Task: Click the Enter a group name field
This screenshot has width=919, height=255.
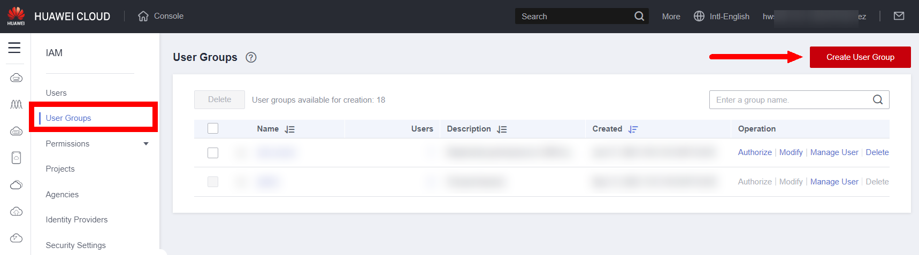Action: click(789, 100)
